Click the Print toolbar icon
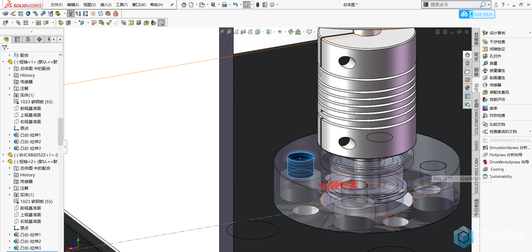The width and height of the screenshot is (532, 252). click(224, 5)
